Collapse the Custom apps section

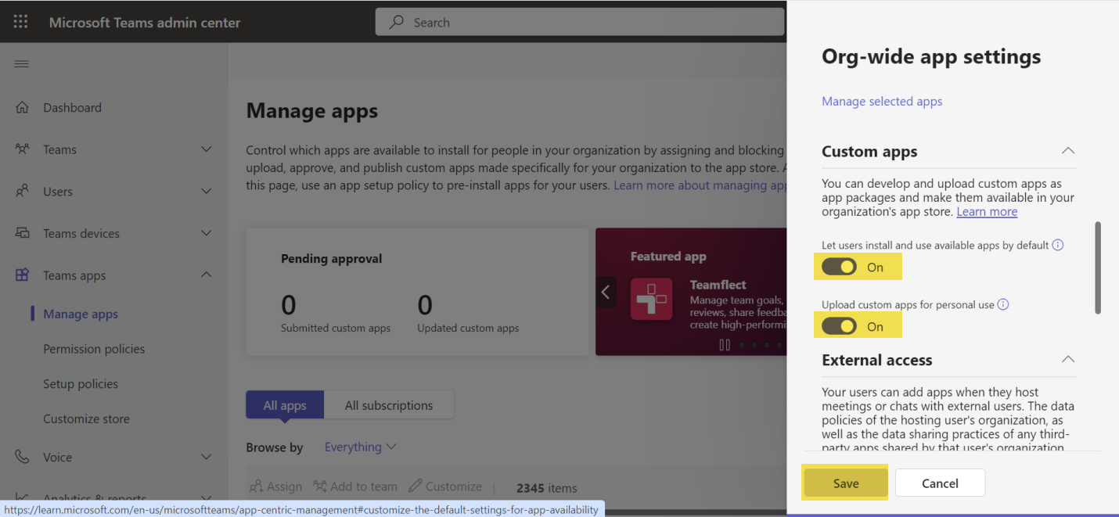(x=1067, y=150)
